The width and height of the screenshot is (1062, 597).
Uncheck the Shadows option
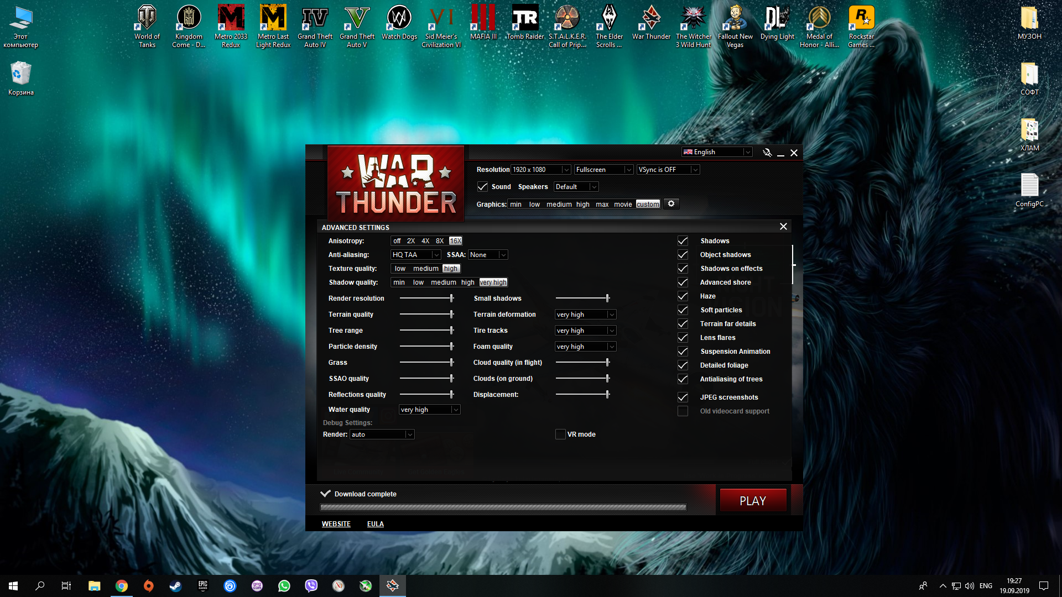[683, 241]
